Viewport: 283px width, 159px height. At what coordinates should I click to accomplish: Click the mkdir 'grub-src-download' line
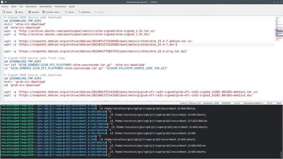pyautogui.click(x=25, y=82)
